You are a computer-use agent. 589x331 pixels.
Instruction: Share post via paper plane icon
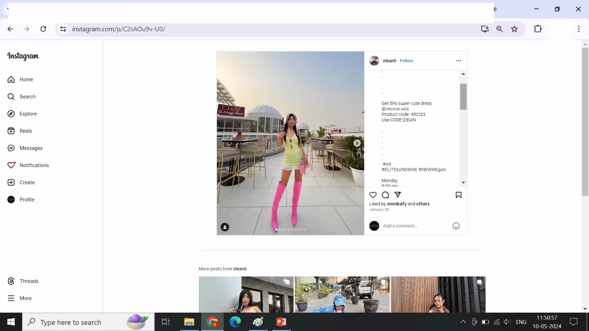[398, 195]
